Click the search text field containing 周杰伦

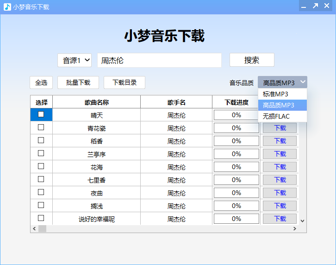click(159, 60)
